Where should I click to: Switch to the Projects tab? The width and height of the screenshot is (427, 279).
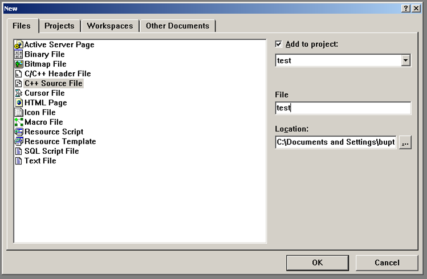coord(59,26)
